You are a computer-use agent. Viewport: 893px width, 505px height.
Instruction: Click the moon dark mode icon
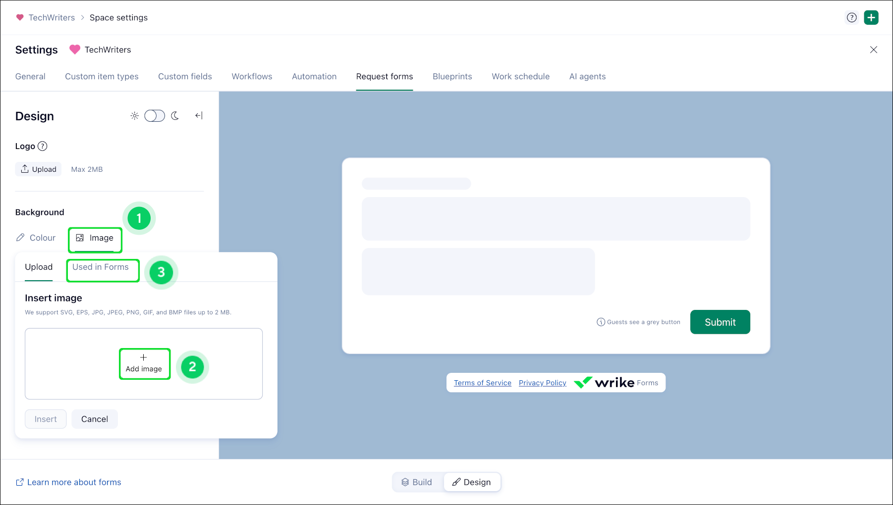point(175,116)
